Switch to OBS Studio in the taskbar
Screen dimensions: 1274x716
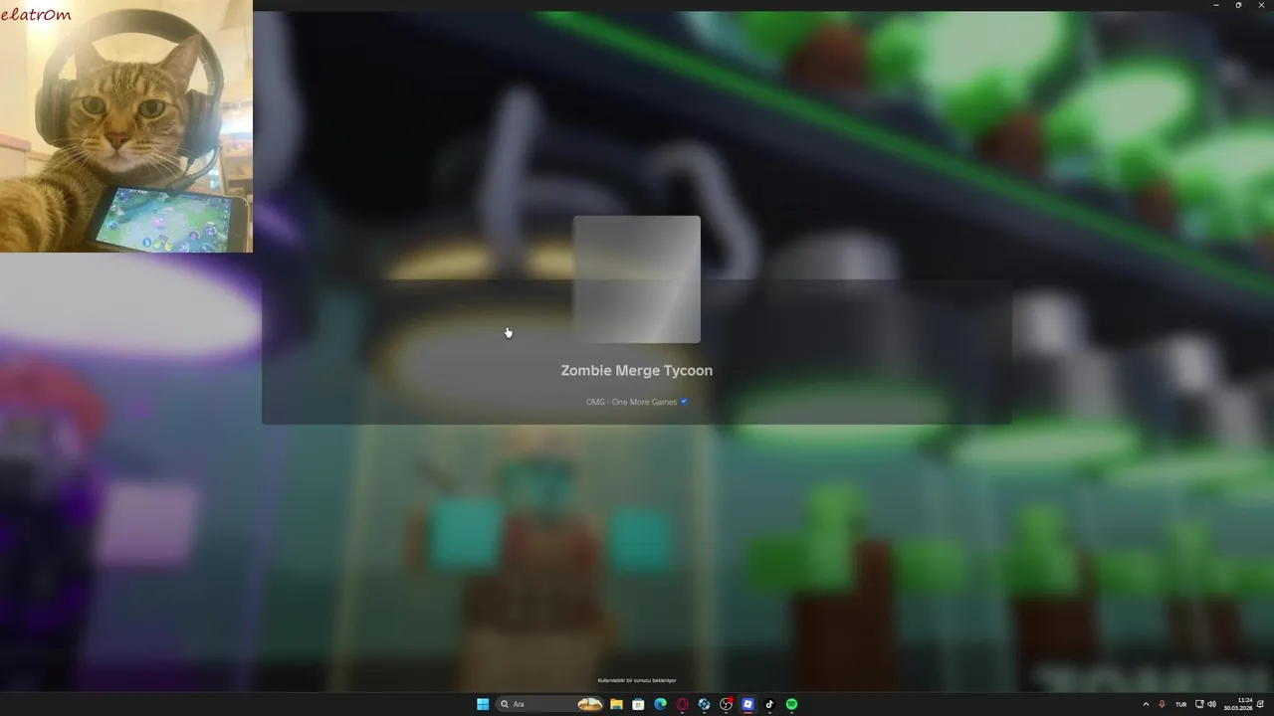[x=726, y=704]
